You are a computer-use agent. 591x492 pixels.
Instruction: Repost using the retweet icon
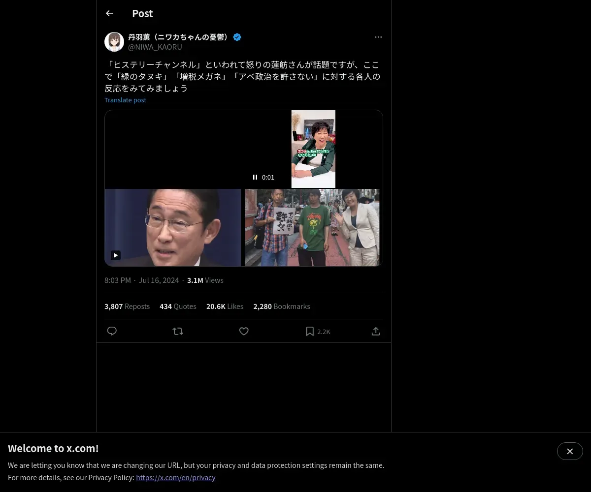178,331
